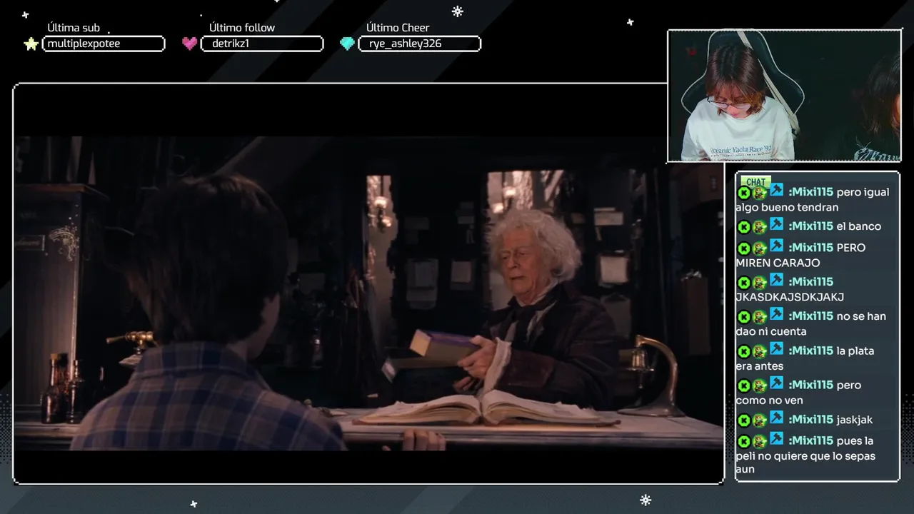Viewport: 914px width, 514px height.
Task: Click the hammer badge on 'la plata' message
Action: (776, 349)
